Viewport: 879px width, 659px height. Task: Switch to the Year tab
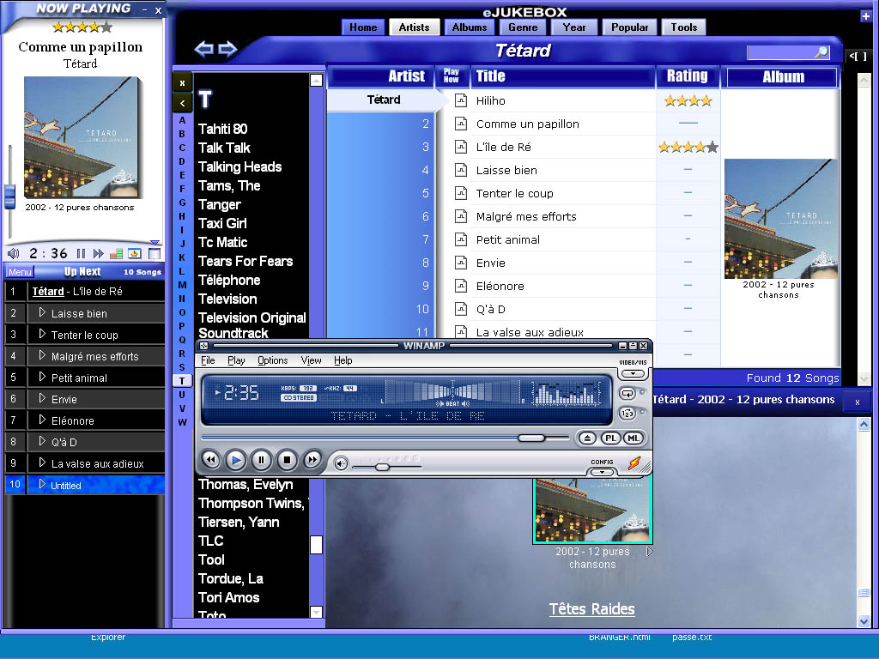574,27
